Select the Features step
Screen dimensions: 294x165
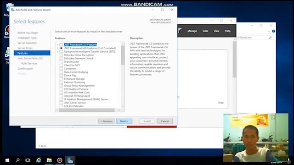(x=32, y=53)
